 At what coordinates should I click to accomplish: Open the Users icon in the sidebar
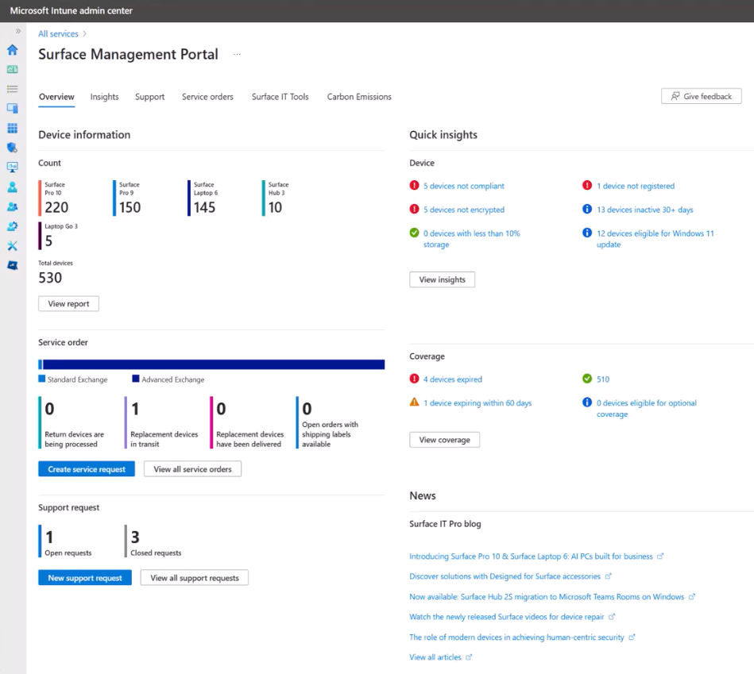point(11,187)
